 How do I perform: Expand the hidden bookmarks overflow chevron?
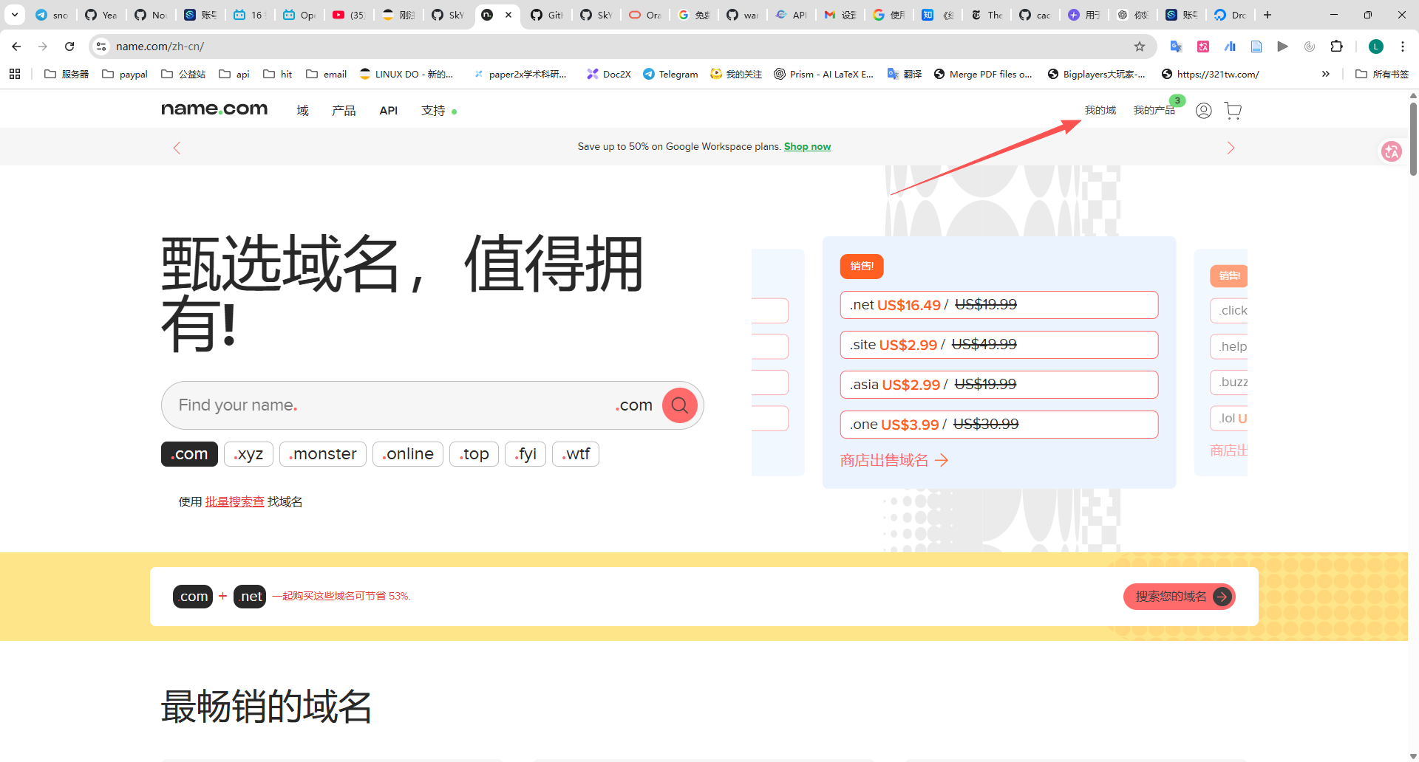tap(1326, 74)
